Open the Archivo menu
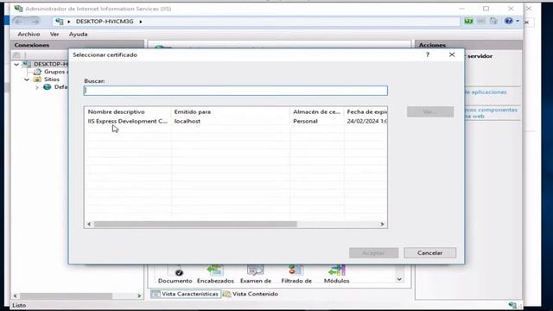The width and height of the screenshot is (553, 311). point(29,35)
